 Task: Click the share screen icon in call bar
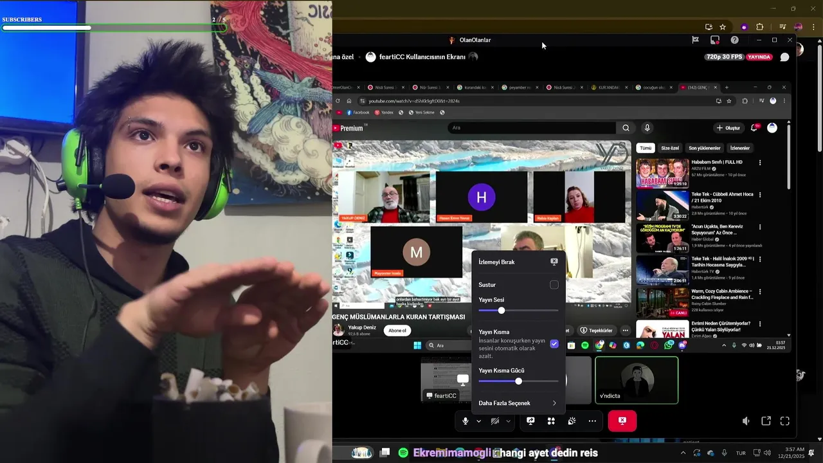pyautogui.click(x=530, y=421)
